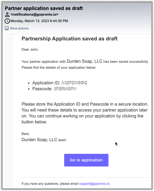The height and width of the screenshot is (191, 154).
Task: Show pictures in this email
Action: click(x=19, y=28)
